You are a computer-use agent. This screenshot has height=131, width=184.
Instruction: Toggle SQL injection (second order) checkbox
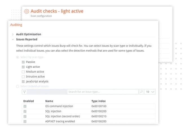pyautogui.click(x=25, y=116)
